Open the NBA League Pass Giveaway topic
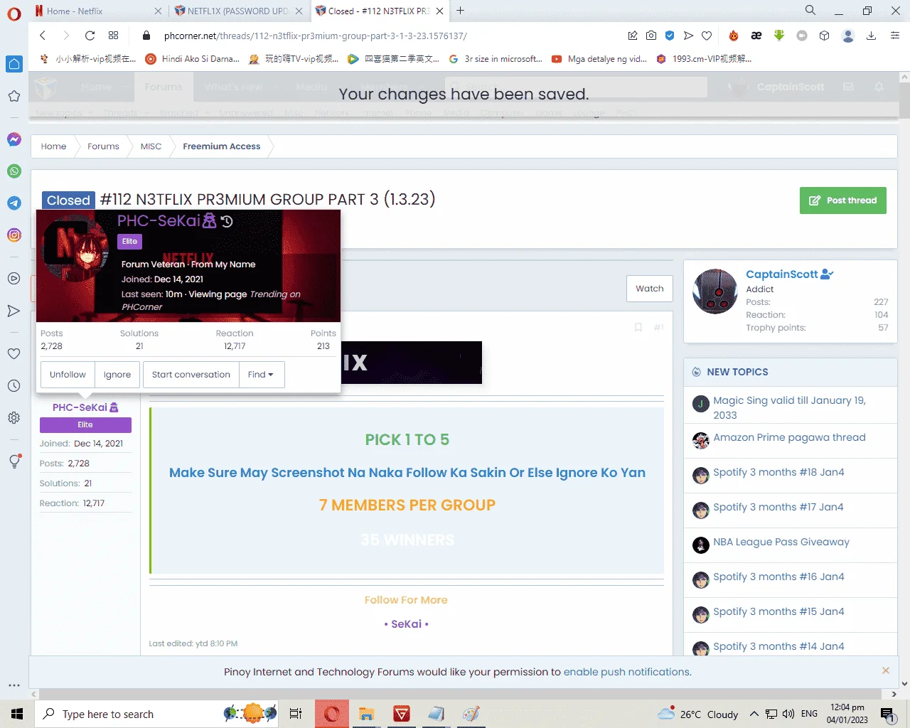 coord(781,542)
